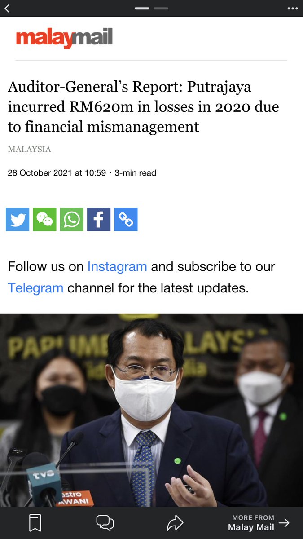
Task: Share article via Twitter icon
Action: [18, 219]
